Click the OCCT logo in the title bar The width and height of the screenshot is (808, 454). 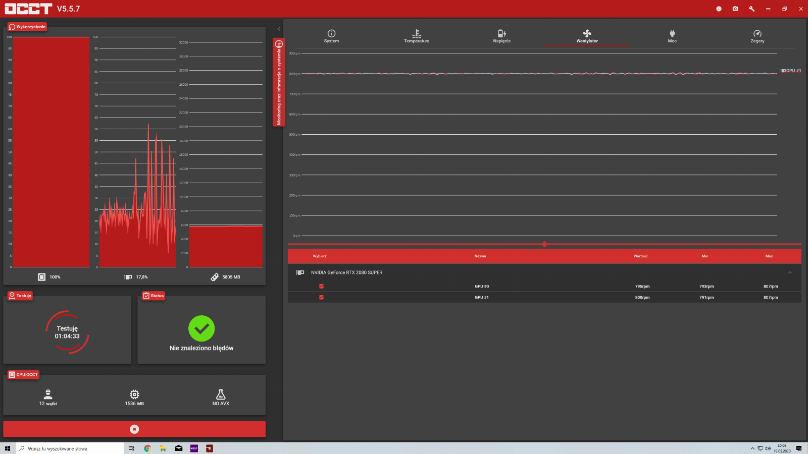[29, 9]
